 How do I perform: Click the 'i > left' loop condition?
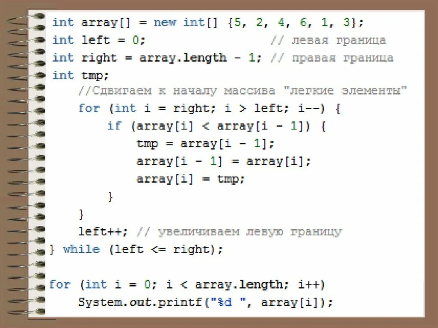pyautogui.click(x=253, y=108)
